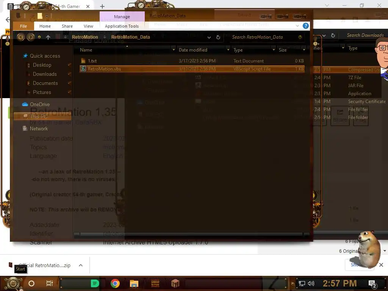
Task: Click the Search Downloads field behind
Action: click(365, 35)
